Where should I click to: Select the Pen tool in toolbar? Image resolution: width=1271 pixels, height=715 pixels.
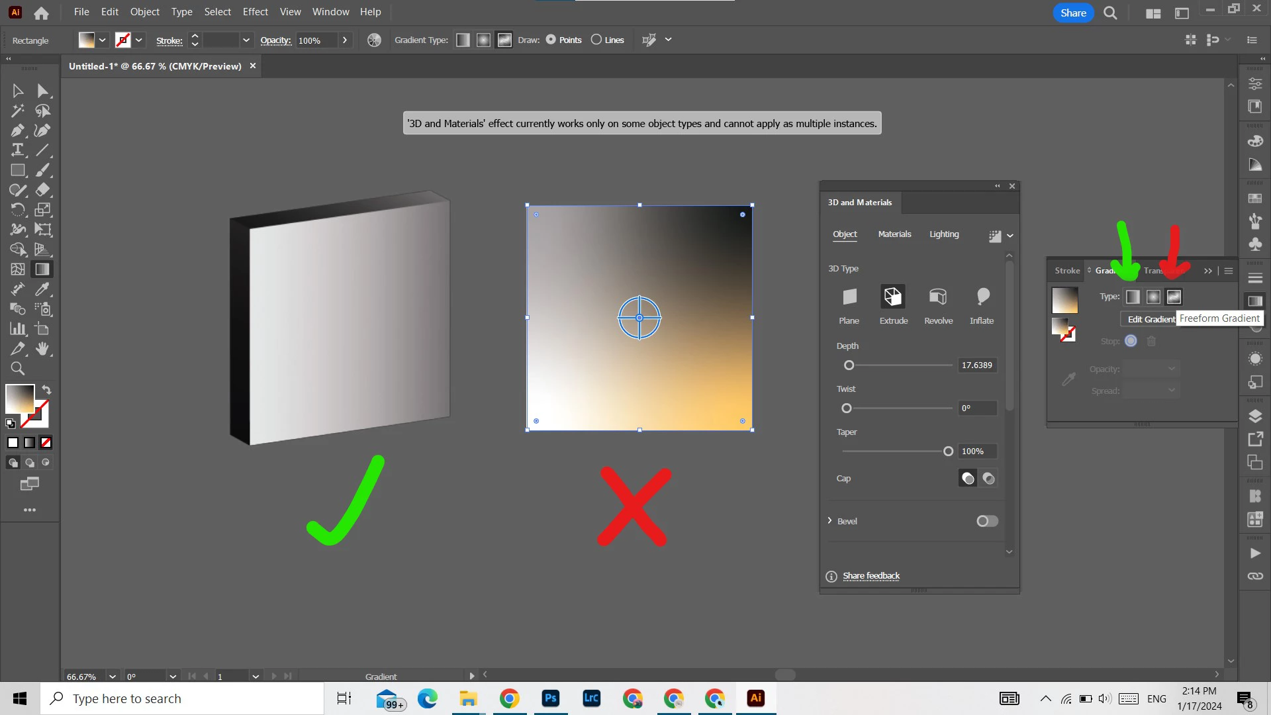[17, 130]
